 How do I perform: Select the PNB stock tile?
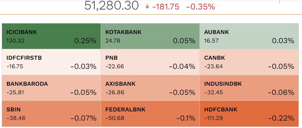tap(150, 62)
